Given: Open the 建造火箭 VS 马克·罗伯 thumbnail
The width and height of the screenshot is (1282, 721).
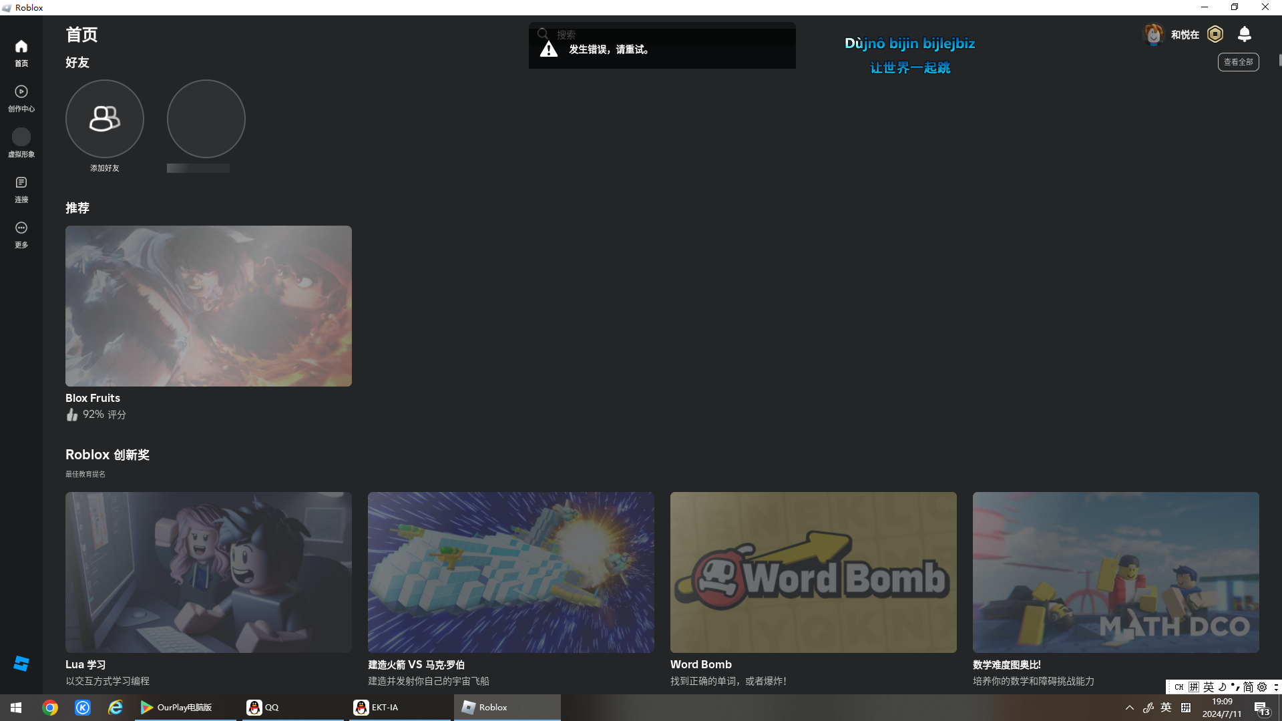Looking at the screenshot, I should [511, 572].
